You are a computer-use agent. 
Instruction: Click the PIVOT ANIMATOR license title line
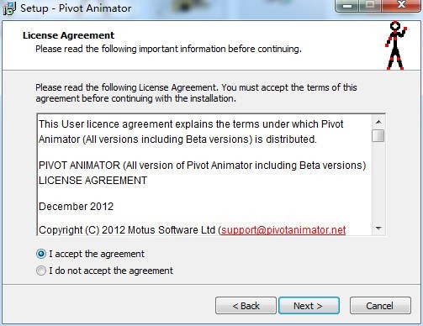click(203, 166)
